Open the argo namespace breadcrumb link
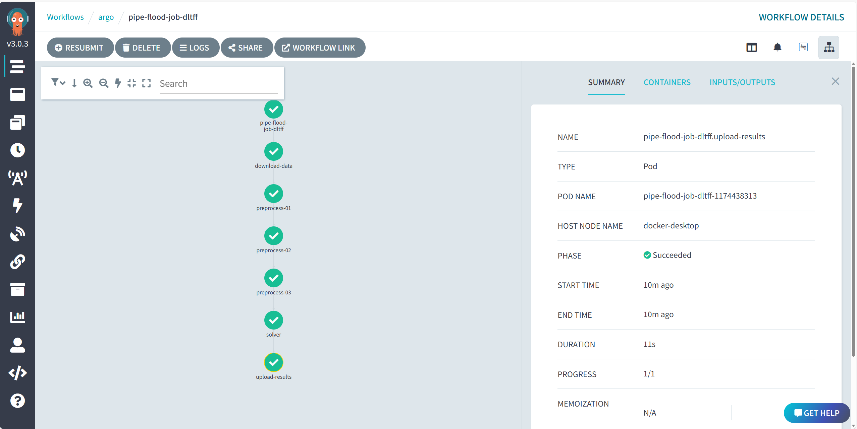This screenshot has height=429, width=857. [106, 17]
